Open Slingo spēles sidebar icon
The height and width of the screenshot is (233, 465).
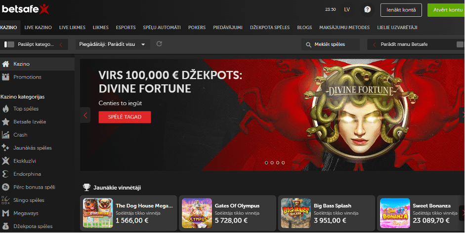5,200
